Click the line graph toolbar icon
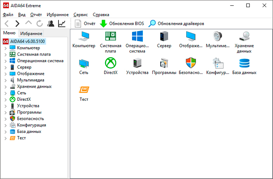 (x=62, y=24)
